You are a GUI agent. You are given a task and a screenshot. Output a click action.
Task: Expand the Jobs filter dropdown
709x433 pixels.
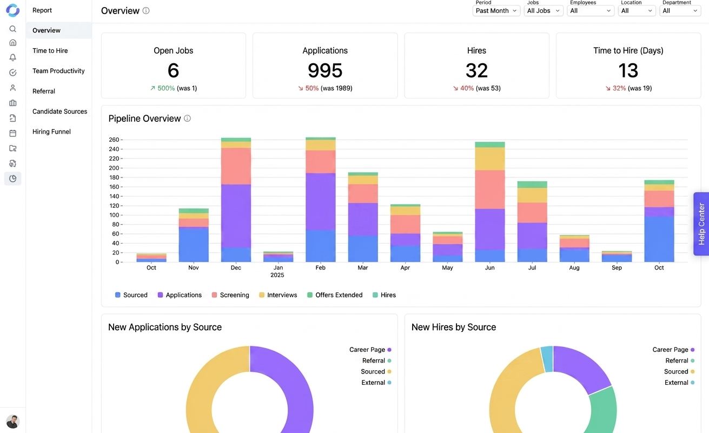point(544,11)
